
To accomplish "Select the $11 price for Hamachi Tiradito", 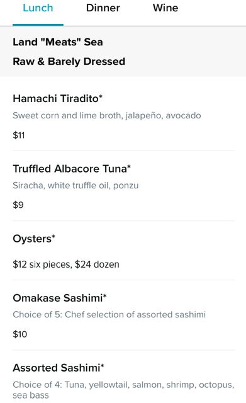I will click(x=19, y=135).
